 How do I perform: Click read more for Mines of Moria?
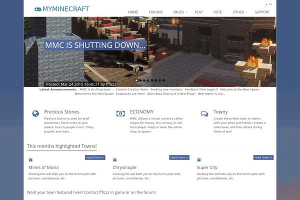tap(95, 157)
